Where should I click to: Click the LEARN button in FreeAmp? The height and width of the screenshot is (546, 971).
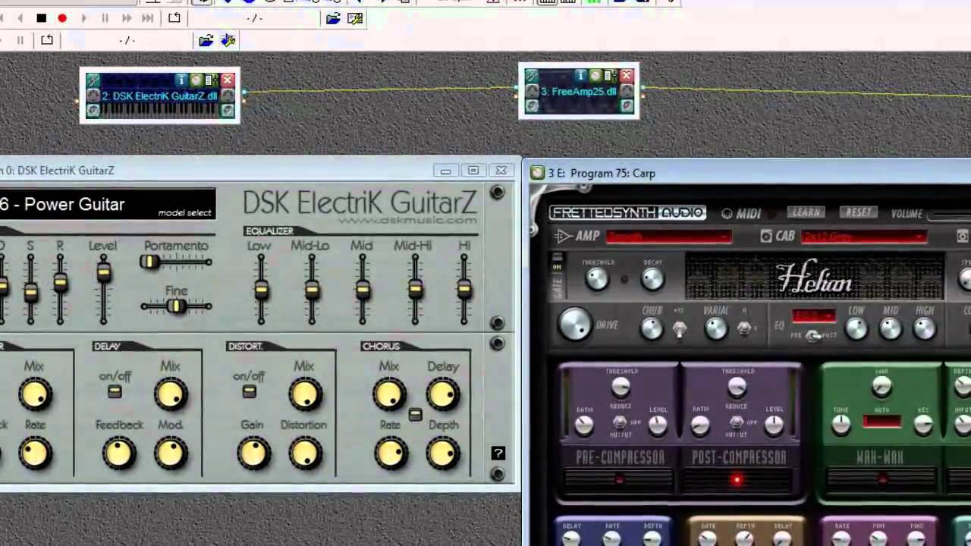pyautogui.click(x=806, y=212)
